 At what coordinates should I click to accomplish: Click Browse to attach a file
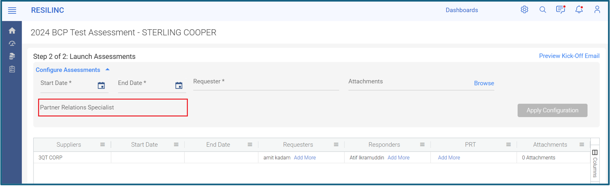(484, 83)
